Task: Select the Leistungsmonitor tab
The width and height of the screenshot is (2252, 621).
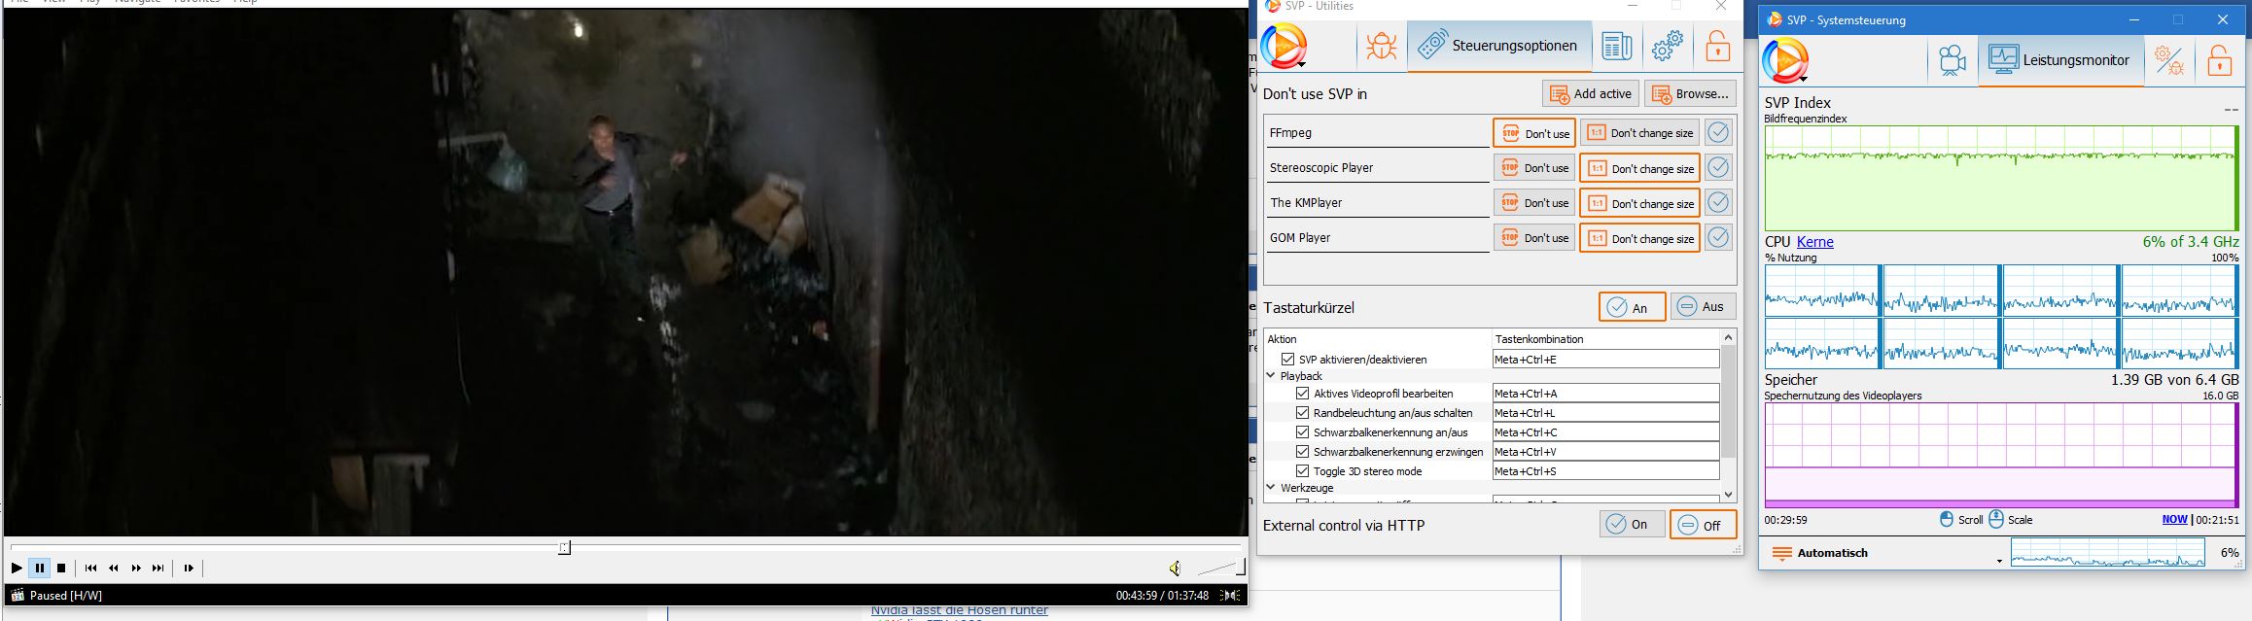Action: tap(2060, 60)
